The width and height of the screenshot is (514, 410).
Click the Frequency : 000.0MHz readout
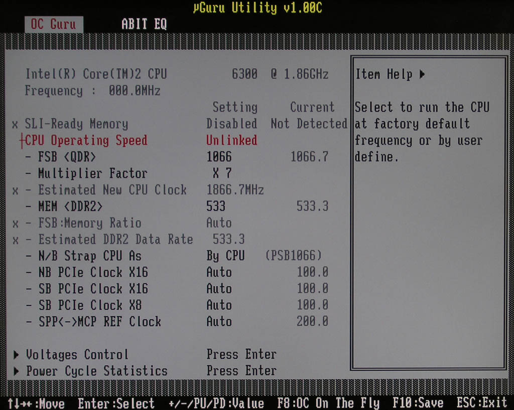coord(93,91)
